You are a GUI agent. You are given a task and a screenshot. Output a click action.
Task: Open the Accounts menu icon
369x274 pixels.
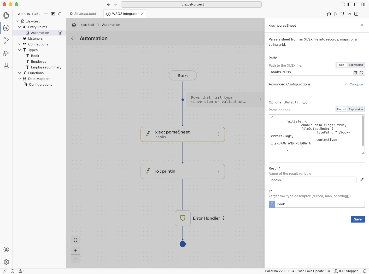coord(6,249)
